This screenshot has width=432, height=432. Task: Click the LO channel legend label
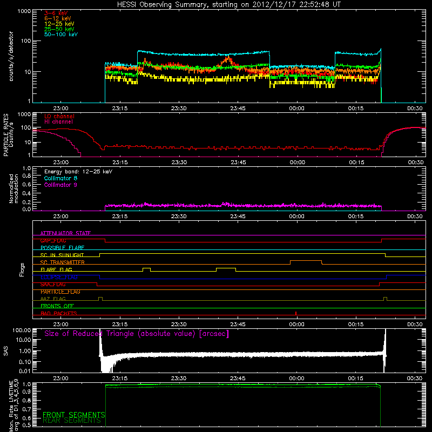tap(59, 116)
